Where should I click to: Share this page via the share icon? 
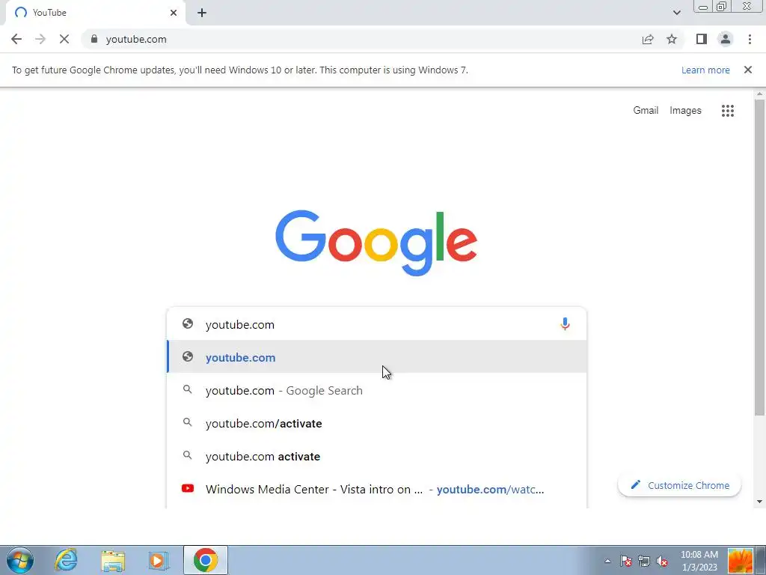click(648, 39)
